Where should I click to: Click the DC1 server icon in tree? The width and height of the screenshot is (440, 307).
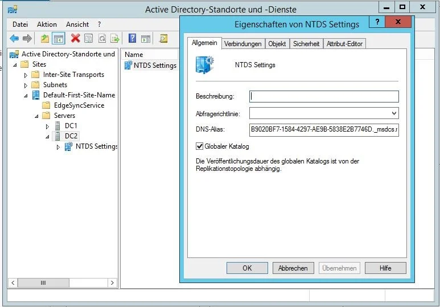tap(57, 125)
